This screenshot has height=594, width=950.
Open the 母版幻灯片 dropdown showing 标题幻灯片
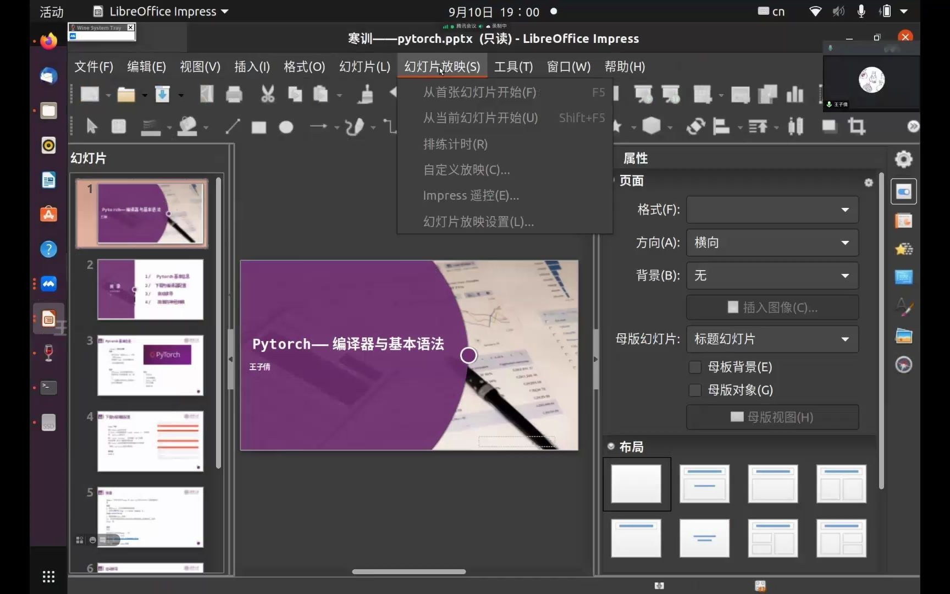772,339
